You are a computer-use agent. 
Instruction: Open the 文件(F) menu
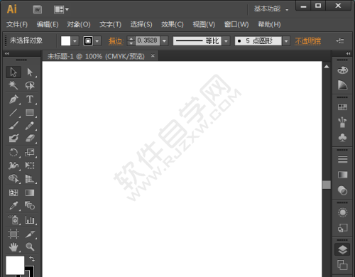point(17,24)
